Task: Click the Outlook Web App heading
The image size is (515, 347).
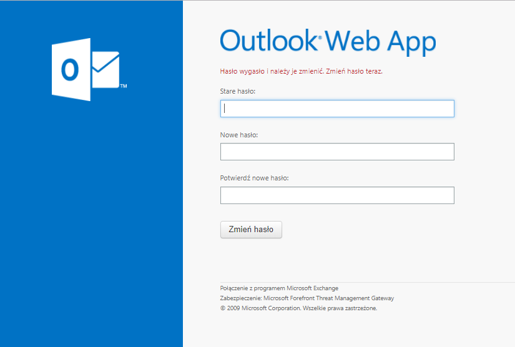Action: [328, 41]
